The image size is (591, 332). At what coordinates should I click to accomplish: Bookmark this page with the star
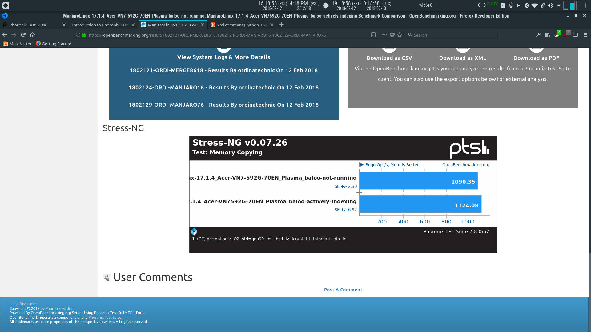tap(400, 35)
